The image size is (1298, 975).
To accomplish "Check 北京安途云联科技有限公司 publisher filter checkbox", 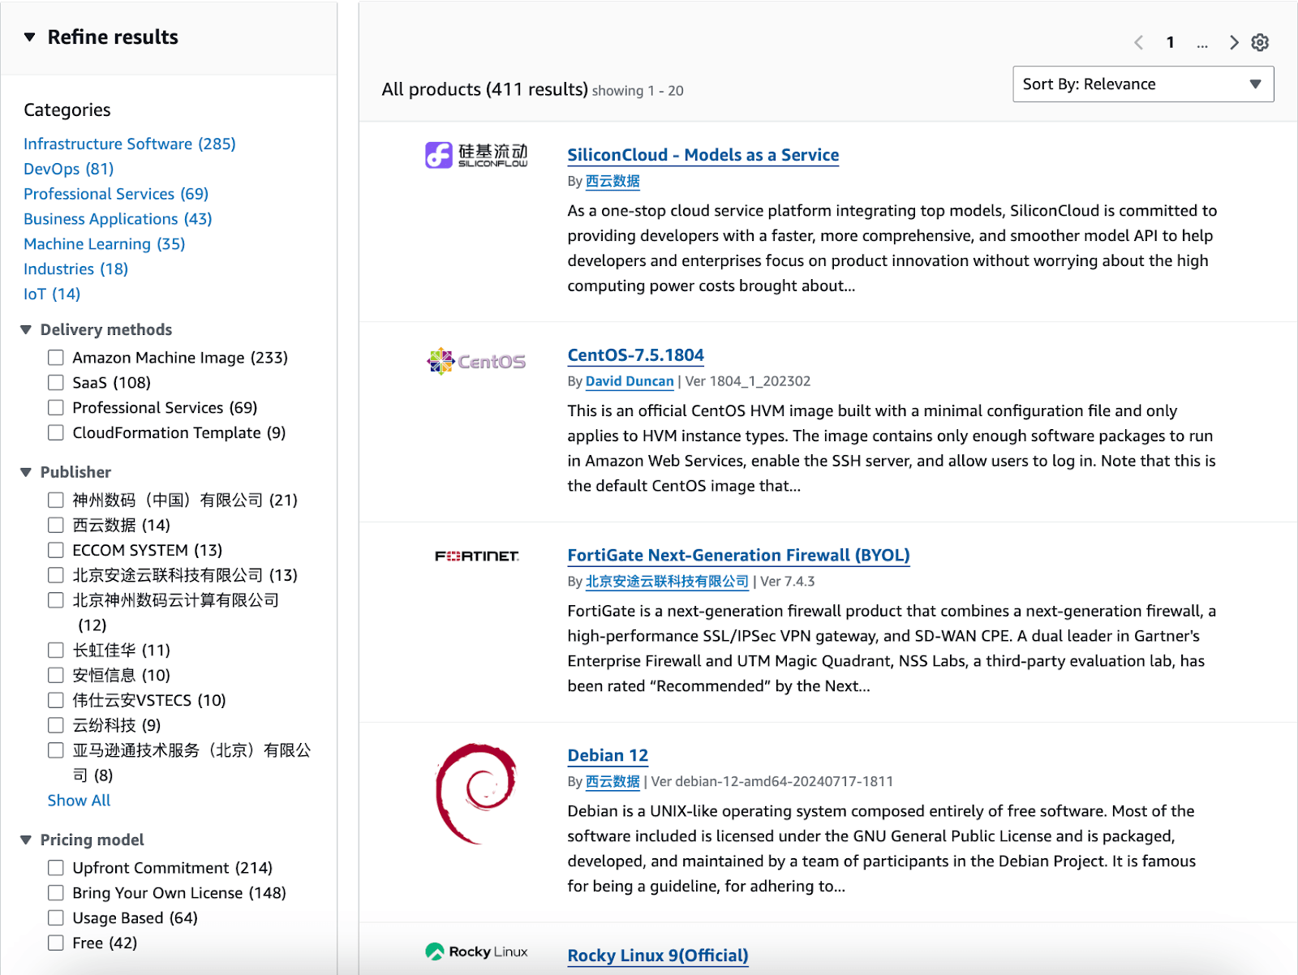I will coord(56,575).
